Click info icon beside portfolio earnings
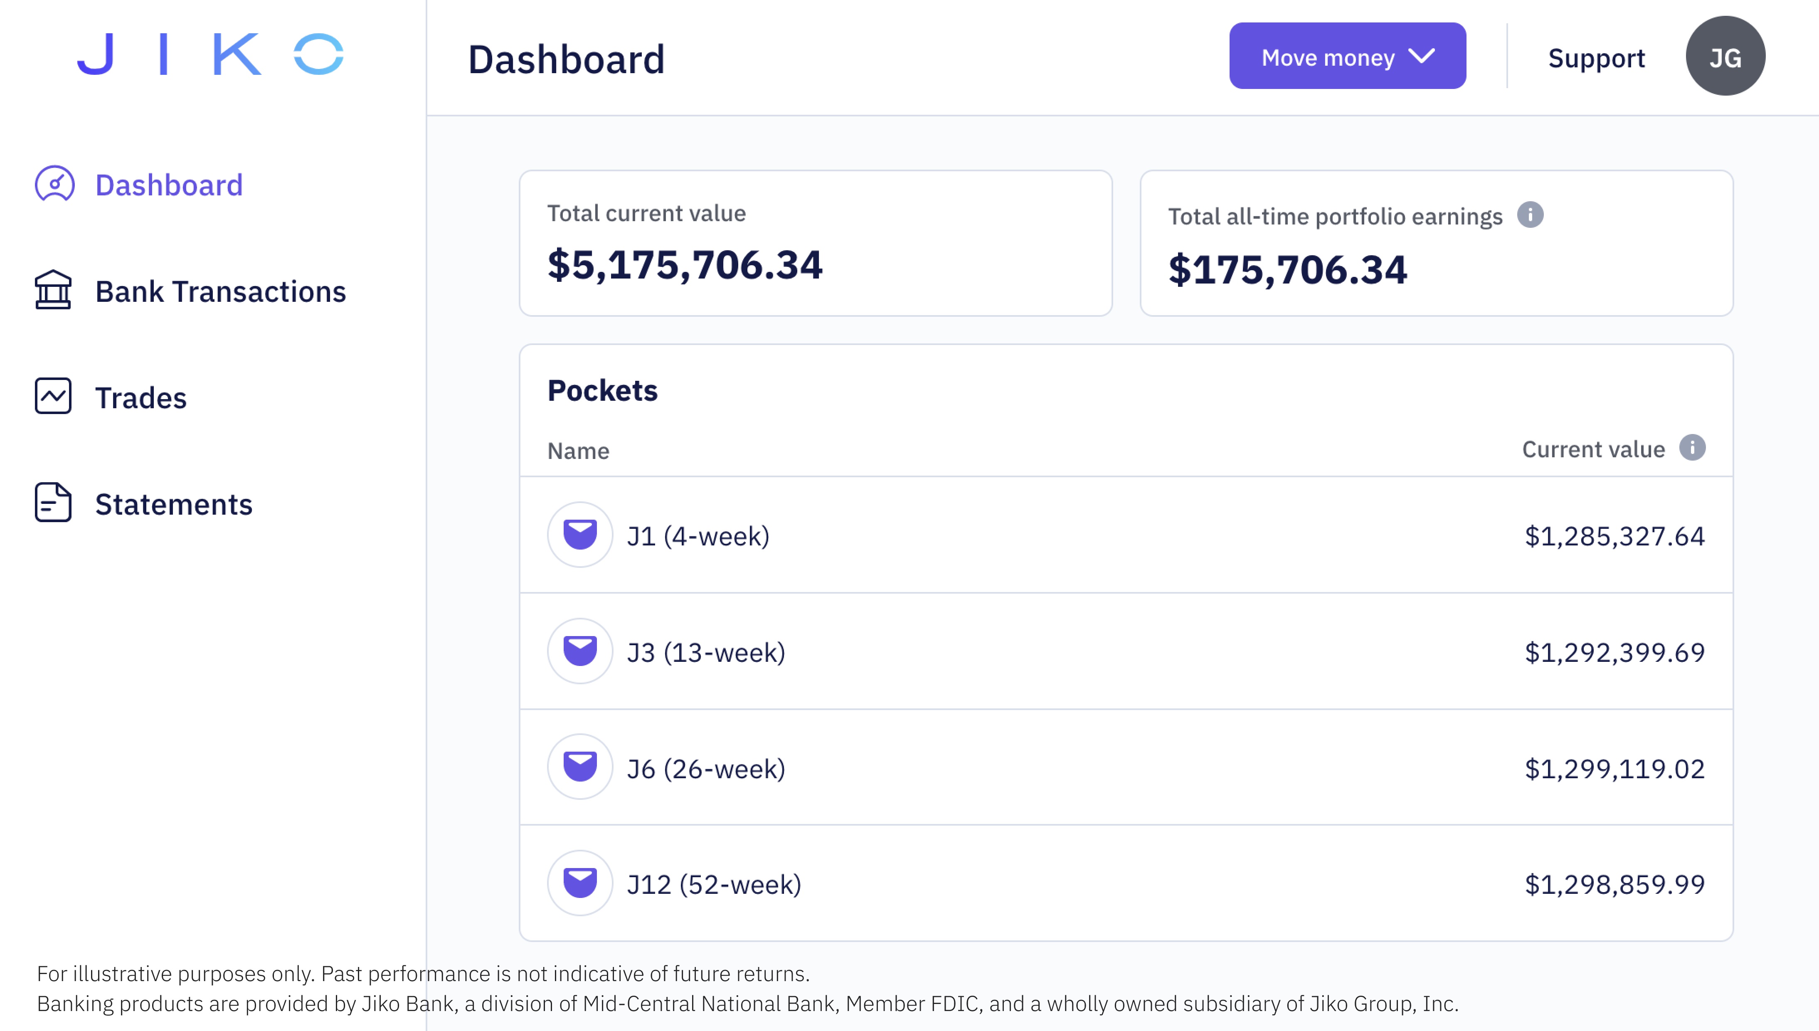The width and height of the screenshot is (1819, 1031). (x=1530, y=215)
